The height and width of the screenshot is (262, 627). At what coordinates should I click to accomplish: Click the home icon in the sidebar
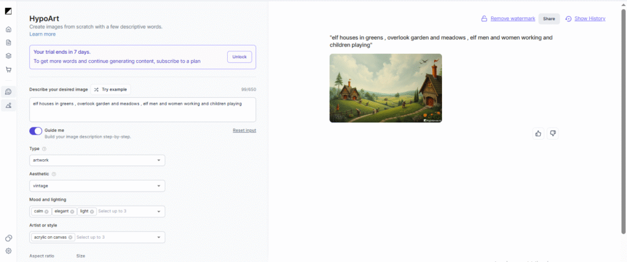(x=9, y=29)
